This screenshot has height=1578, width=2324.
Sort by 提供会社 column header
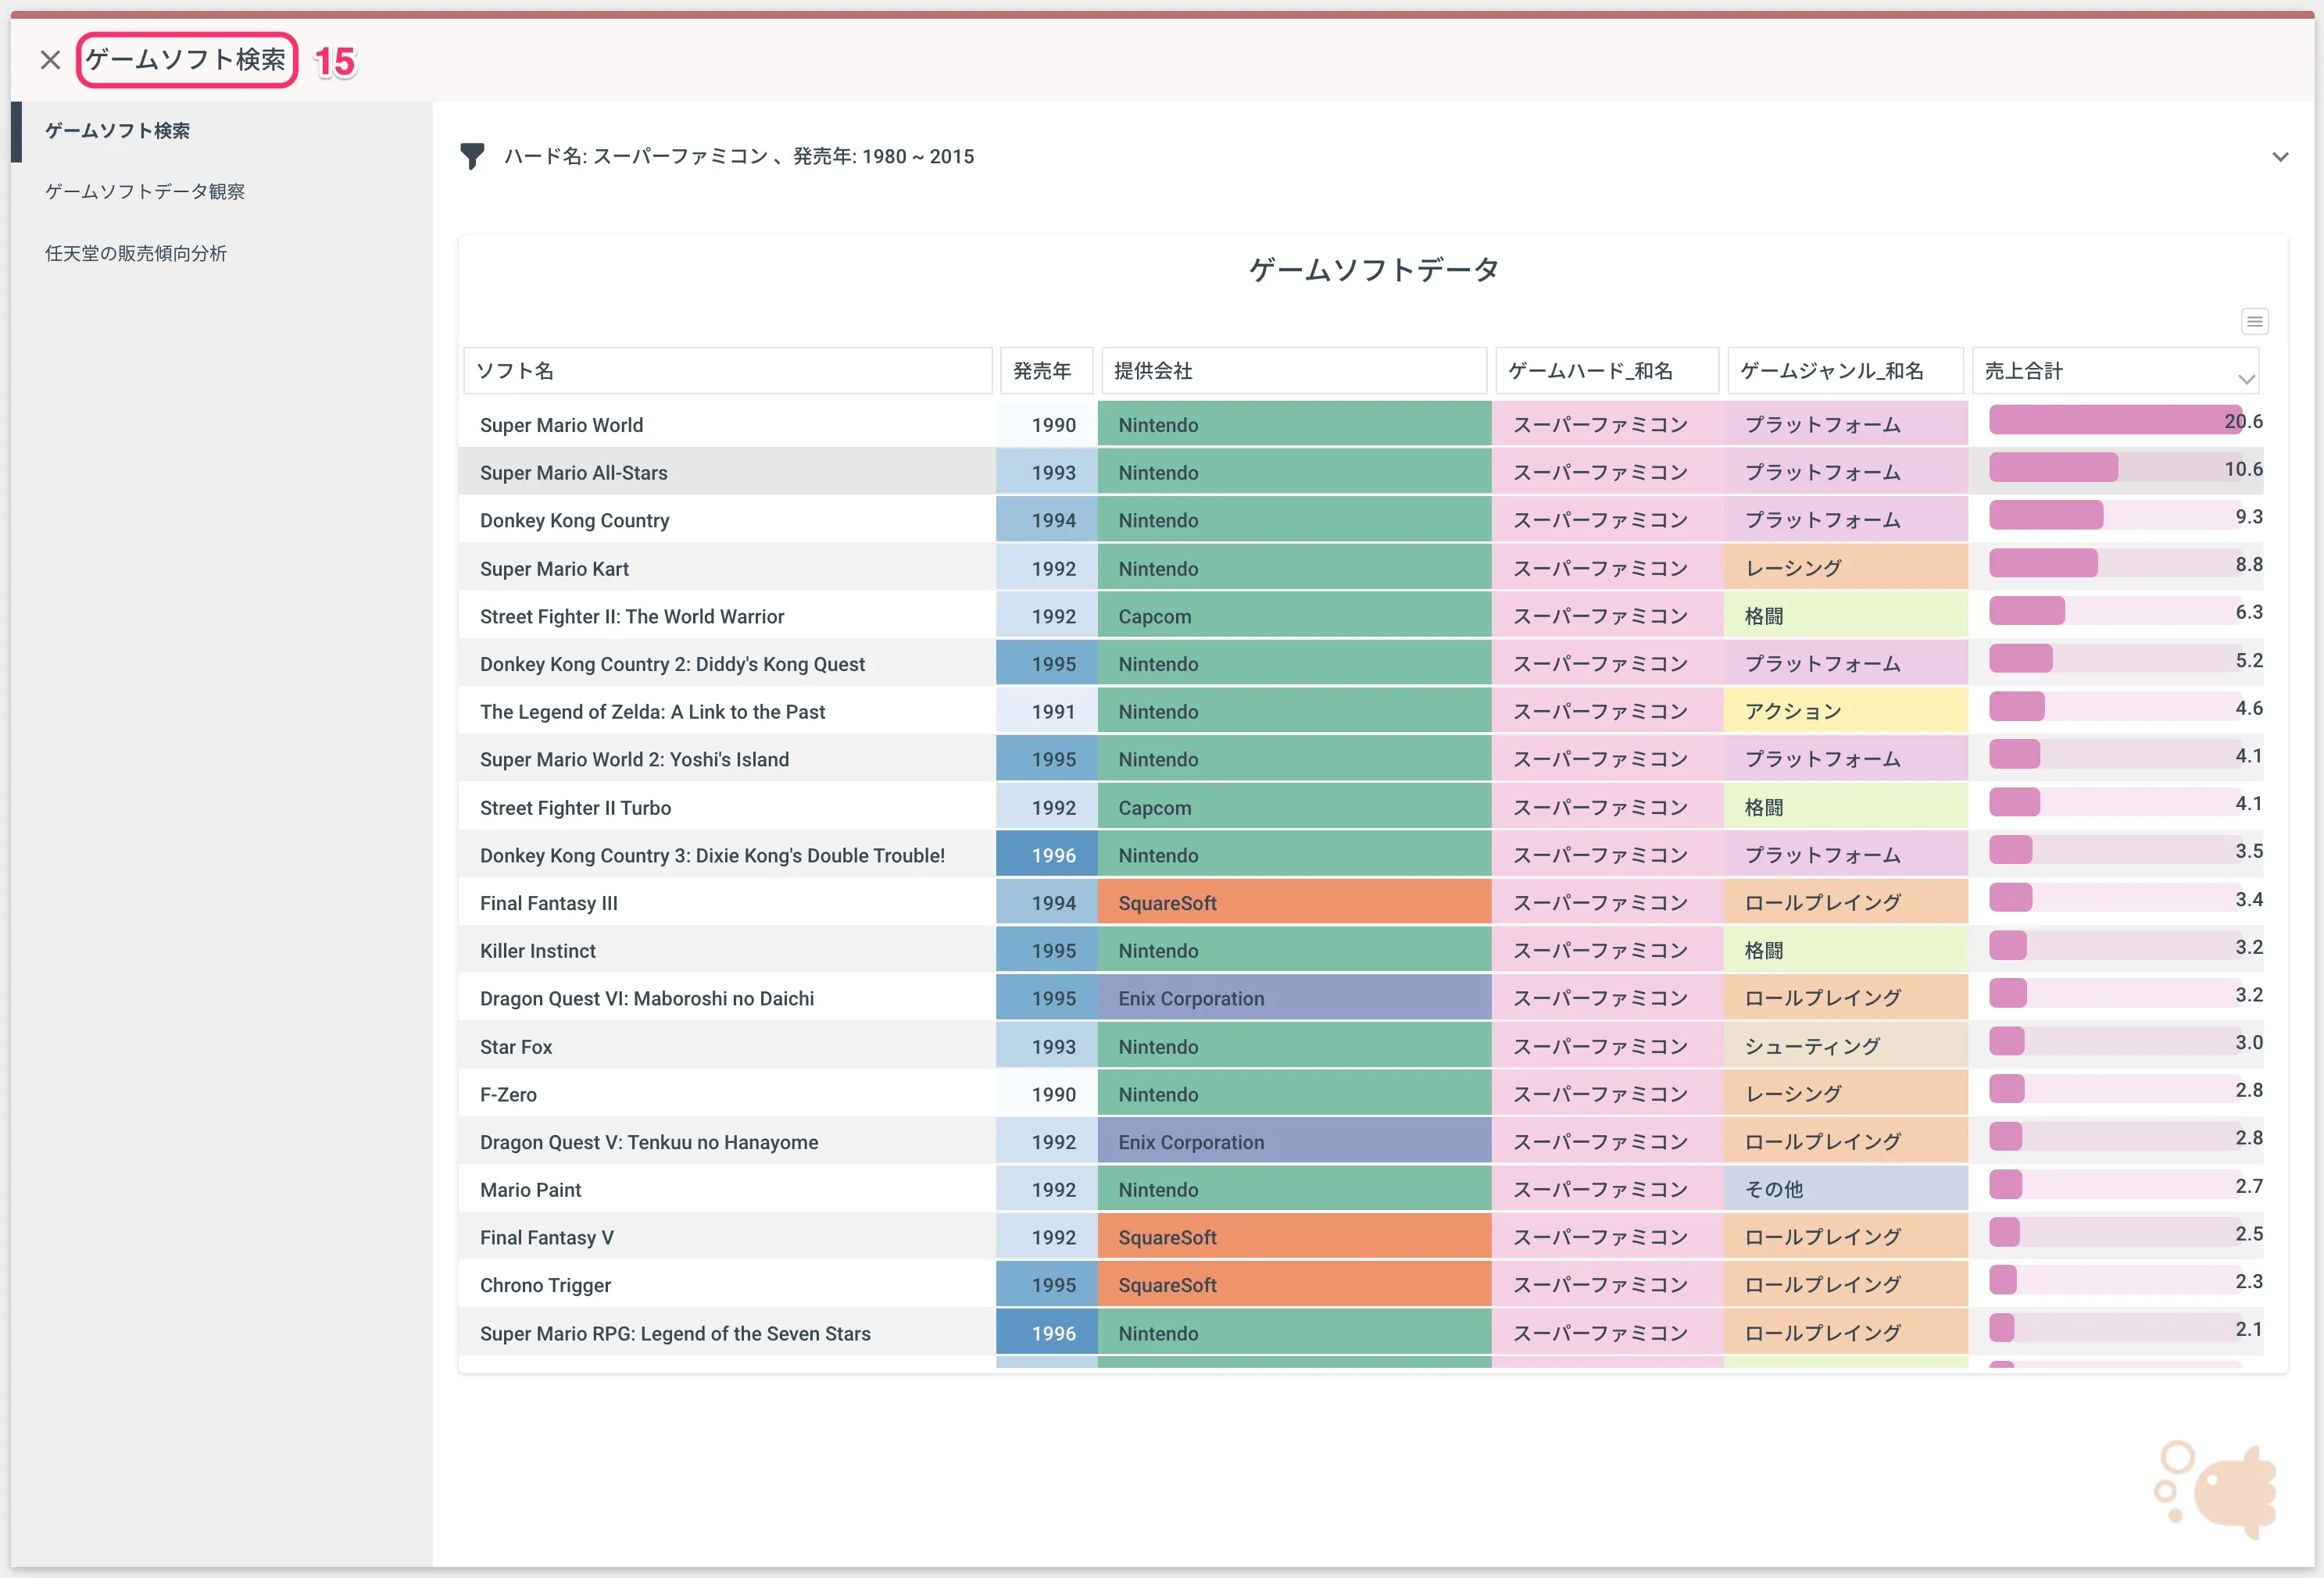coord(1294,371)
